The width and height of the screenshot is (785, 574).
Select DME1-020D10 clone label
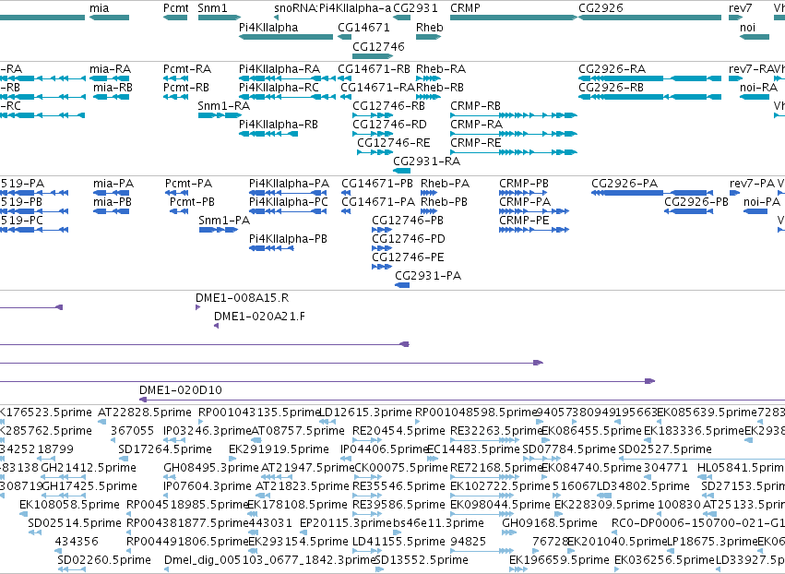pyautogui.click(x=181, y=390)
